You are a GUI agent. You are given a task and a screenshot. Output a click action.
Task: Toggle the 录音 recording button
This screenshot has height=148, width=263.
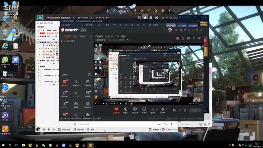pos(90,130)
